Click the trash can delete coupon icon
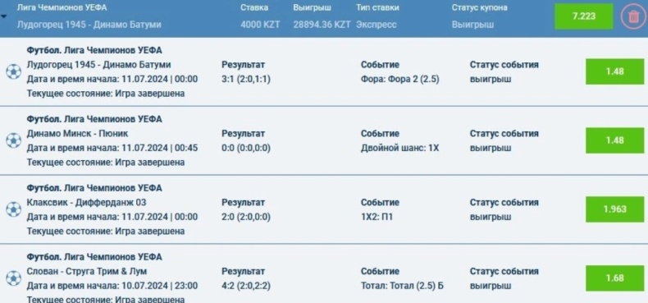Viewport: 648px width, 303px height. click(x=633, y=17)
